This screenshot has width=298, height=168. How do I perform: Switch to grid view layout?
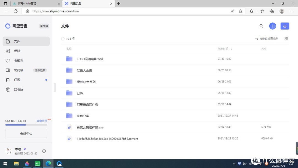pyautogui.click(x=286, y=39)
